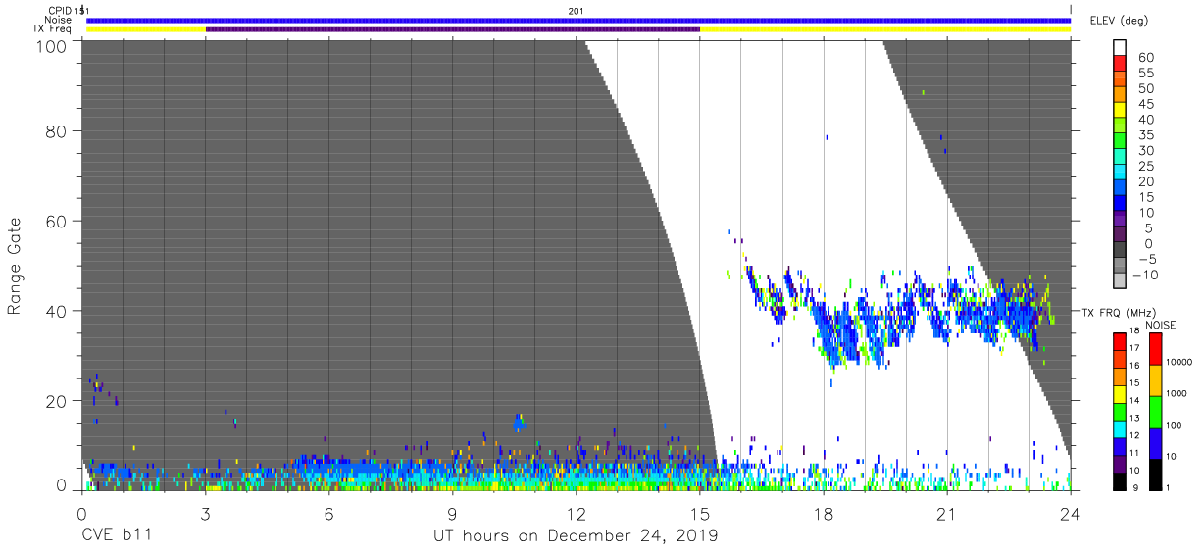Click the black bottom segment of TX FRQ color bar

click(x=1121, y=480)
